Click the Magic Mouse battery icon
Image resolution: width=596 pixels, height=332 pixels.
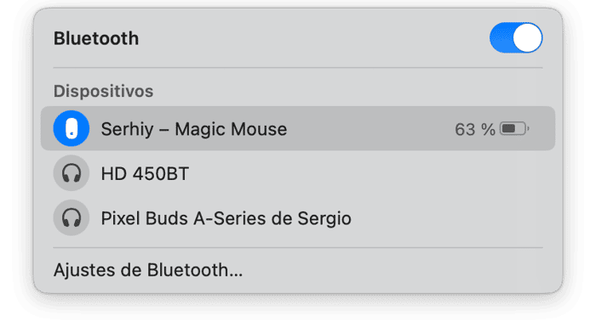(514, 129)
